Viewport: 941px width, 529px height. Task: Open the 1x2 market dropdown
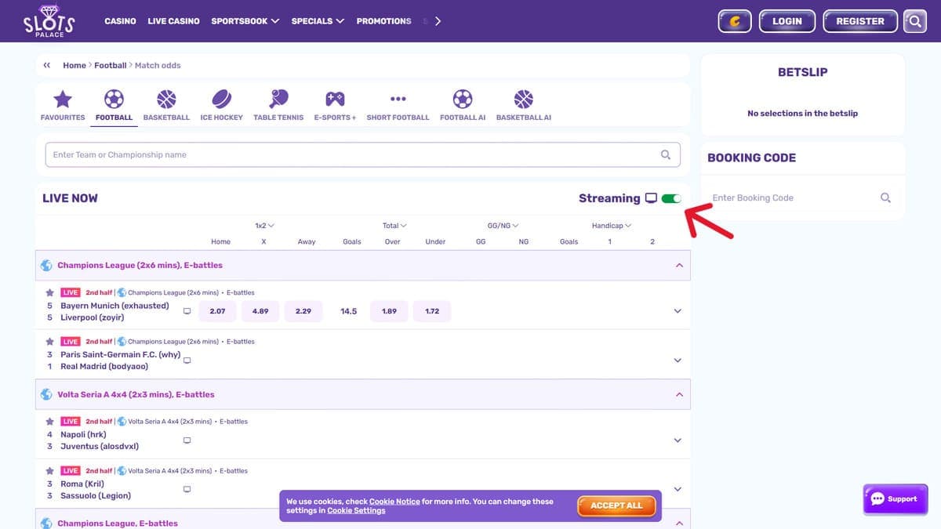point(264,226)
